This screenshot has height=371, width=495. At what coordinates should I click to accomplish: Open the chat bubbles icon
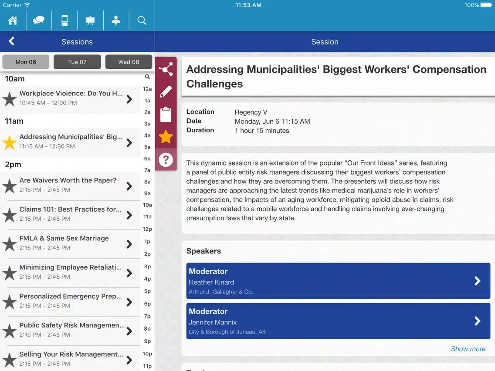pos(38,20)
